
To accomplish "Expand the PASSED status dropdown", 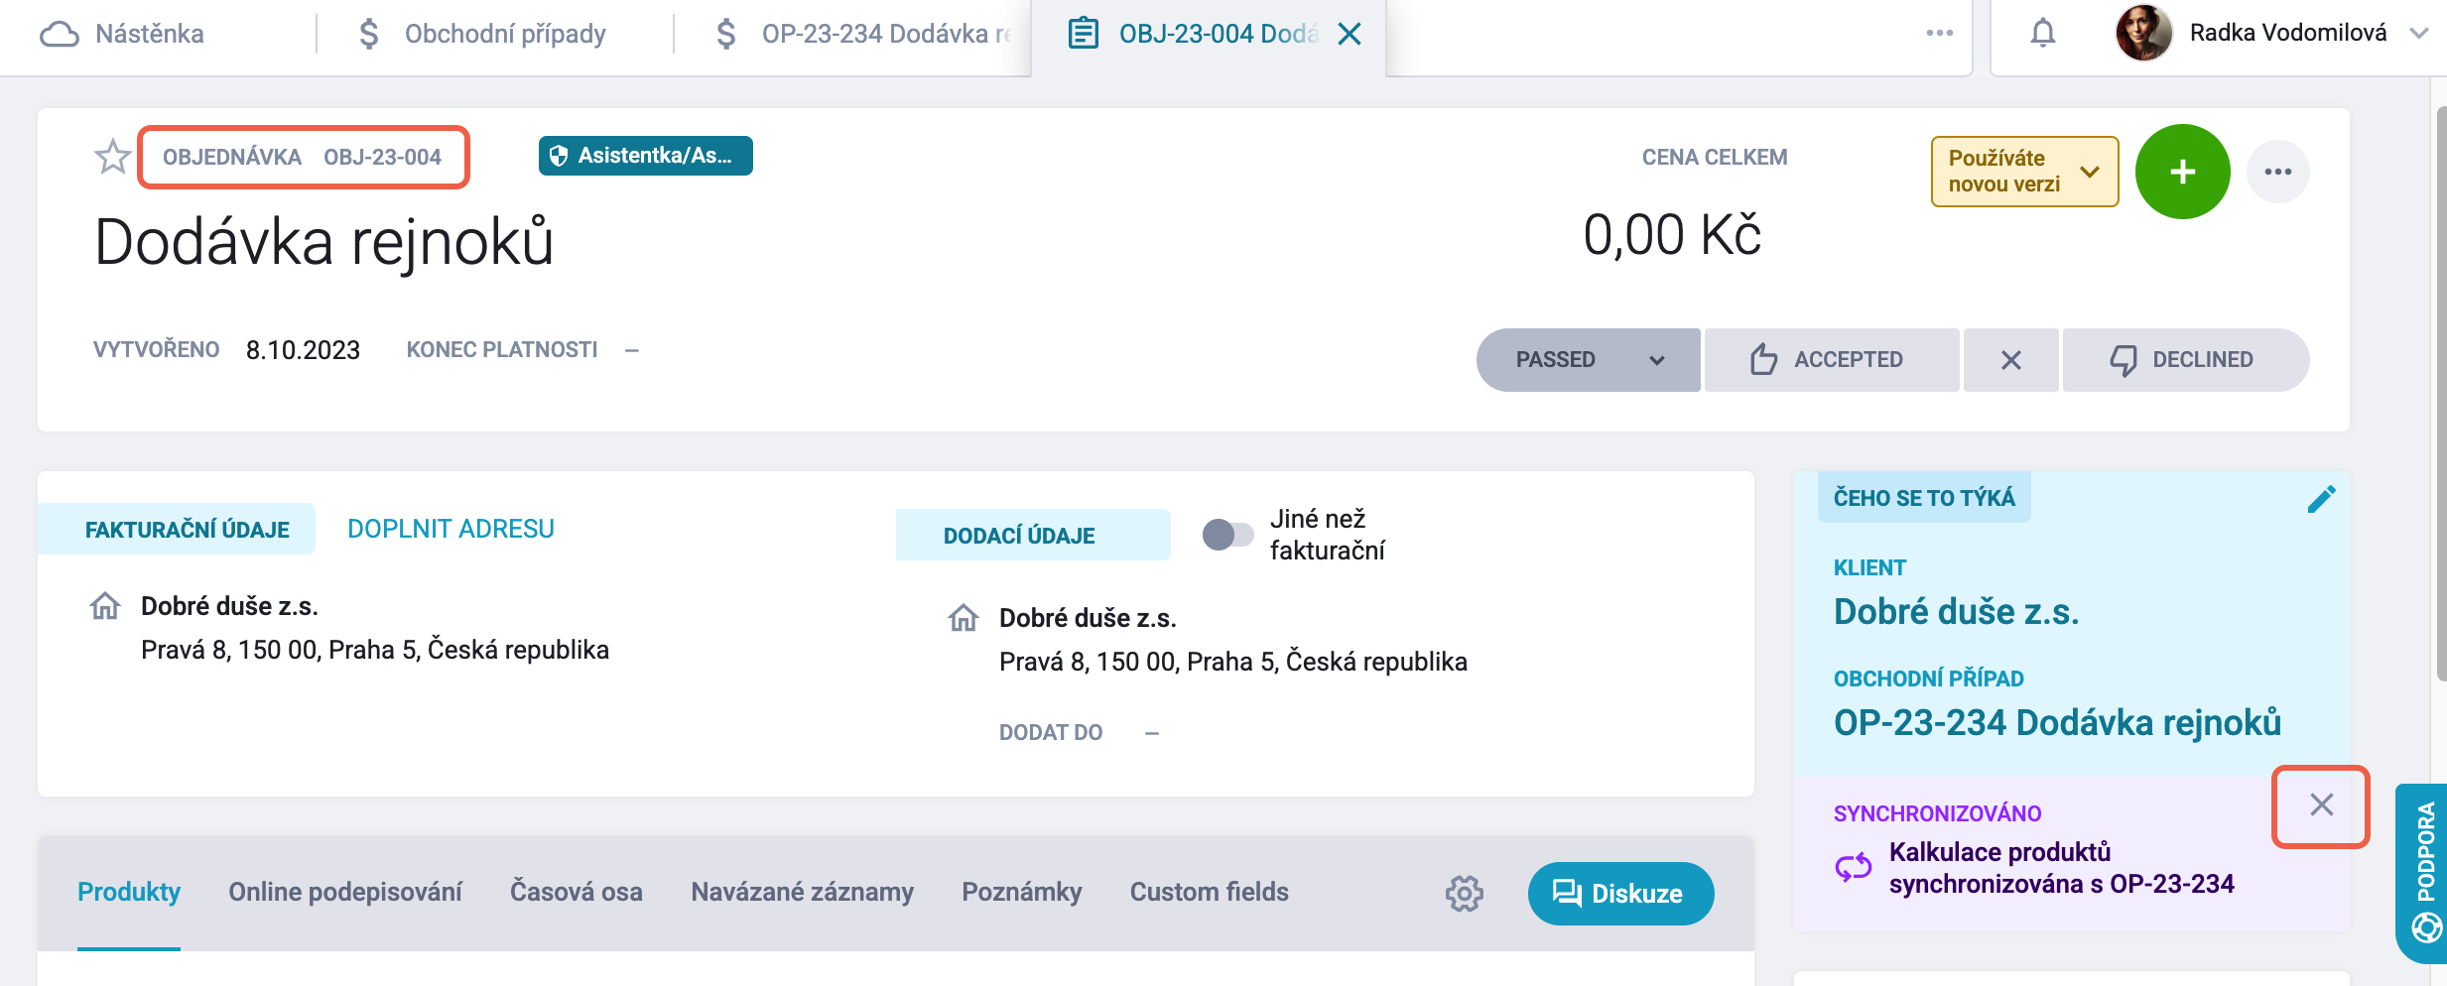I will point(1588,359).
